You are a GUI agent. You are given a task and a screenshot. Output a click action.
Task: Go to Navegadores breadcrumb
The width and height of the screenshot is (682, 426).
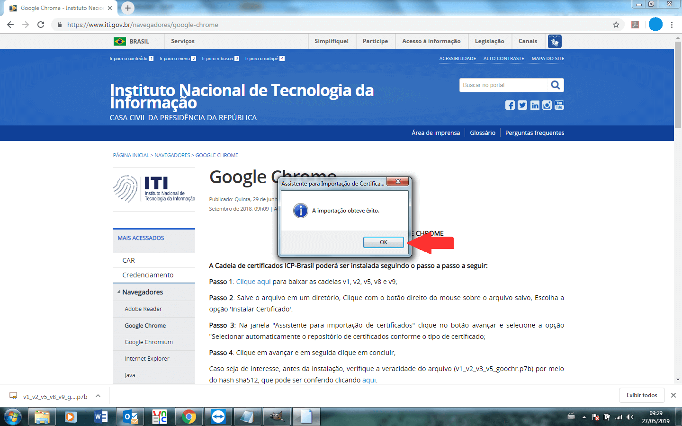coord(172,155)
